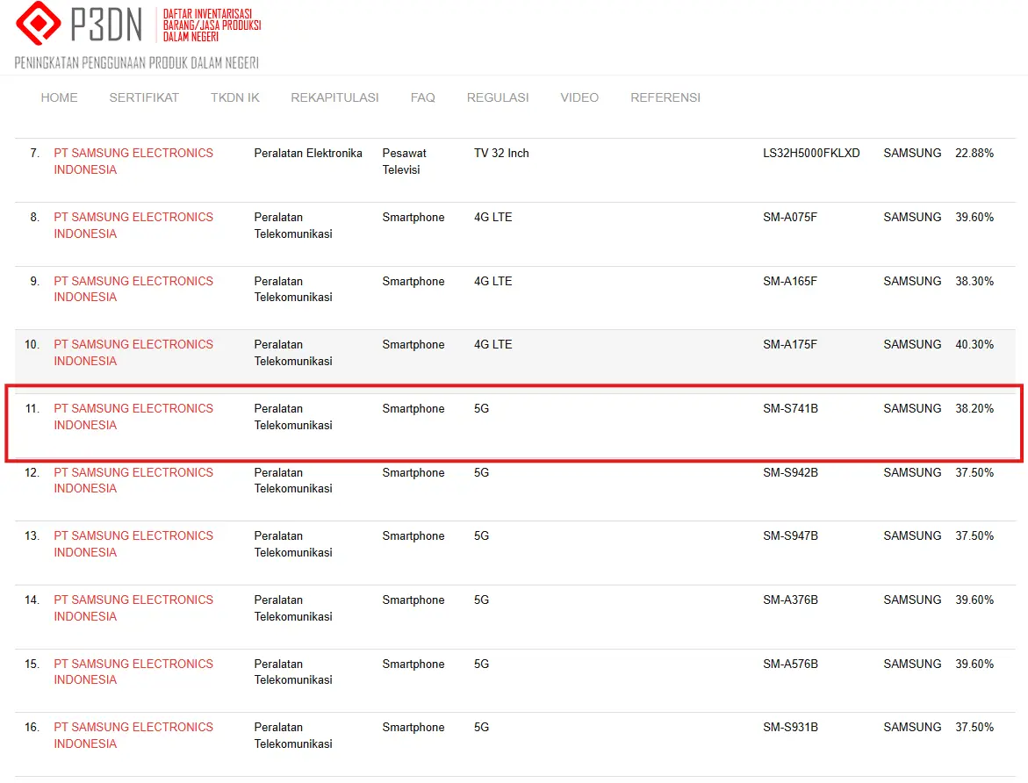Open company link in row 8

(133, 226)
